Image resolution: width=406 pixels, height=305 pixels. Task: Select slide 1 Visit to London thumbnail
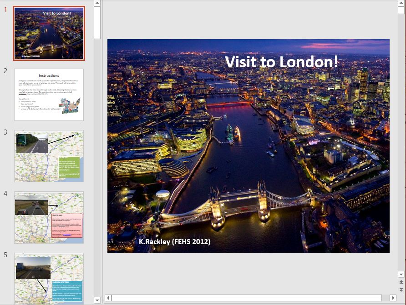pyautogui.click(x=49, y=34)
